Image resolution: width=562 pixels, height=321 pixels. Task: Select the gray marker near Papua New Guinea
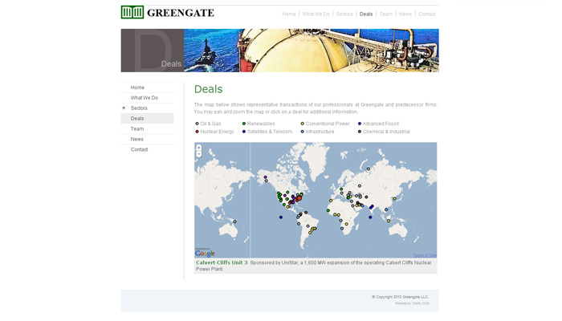(x=234, y=221)
